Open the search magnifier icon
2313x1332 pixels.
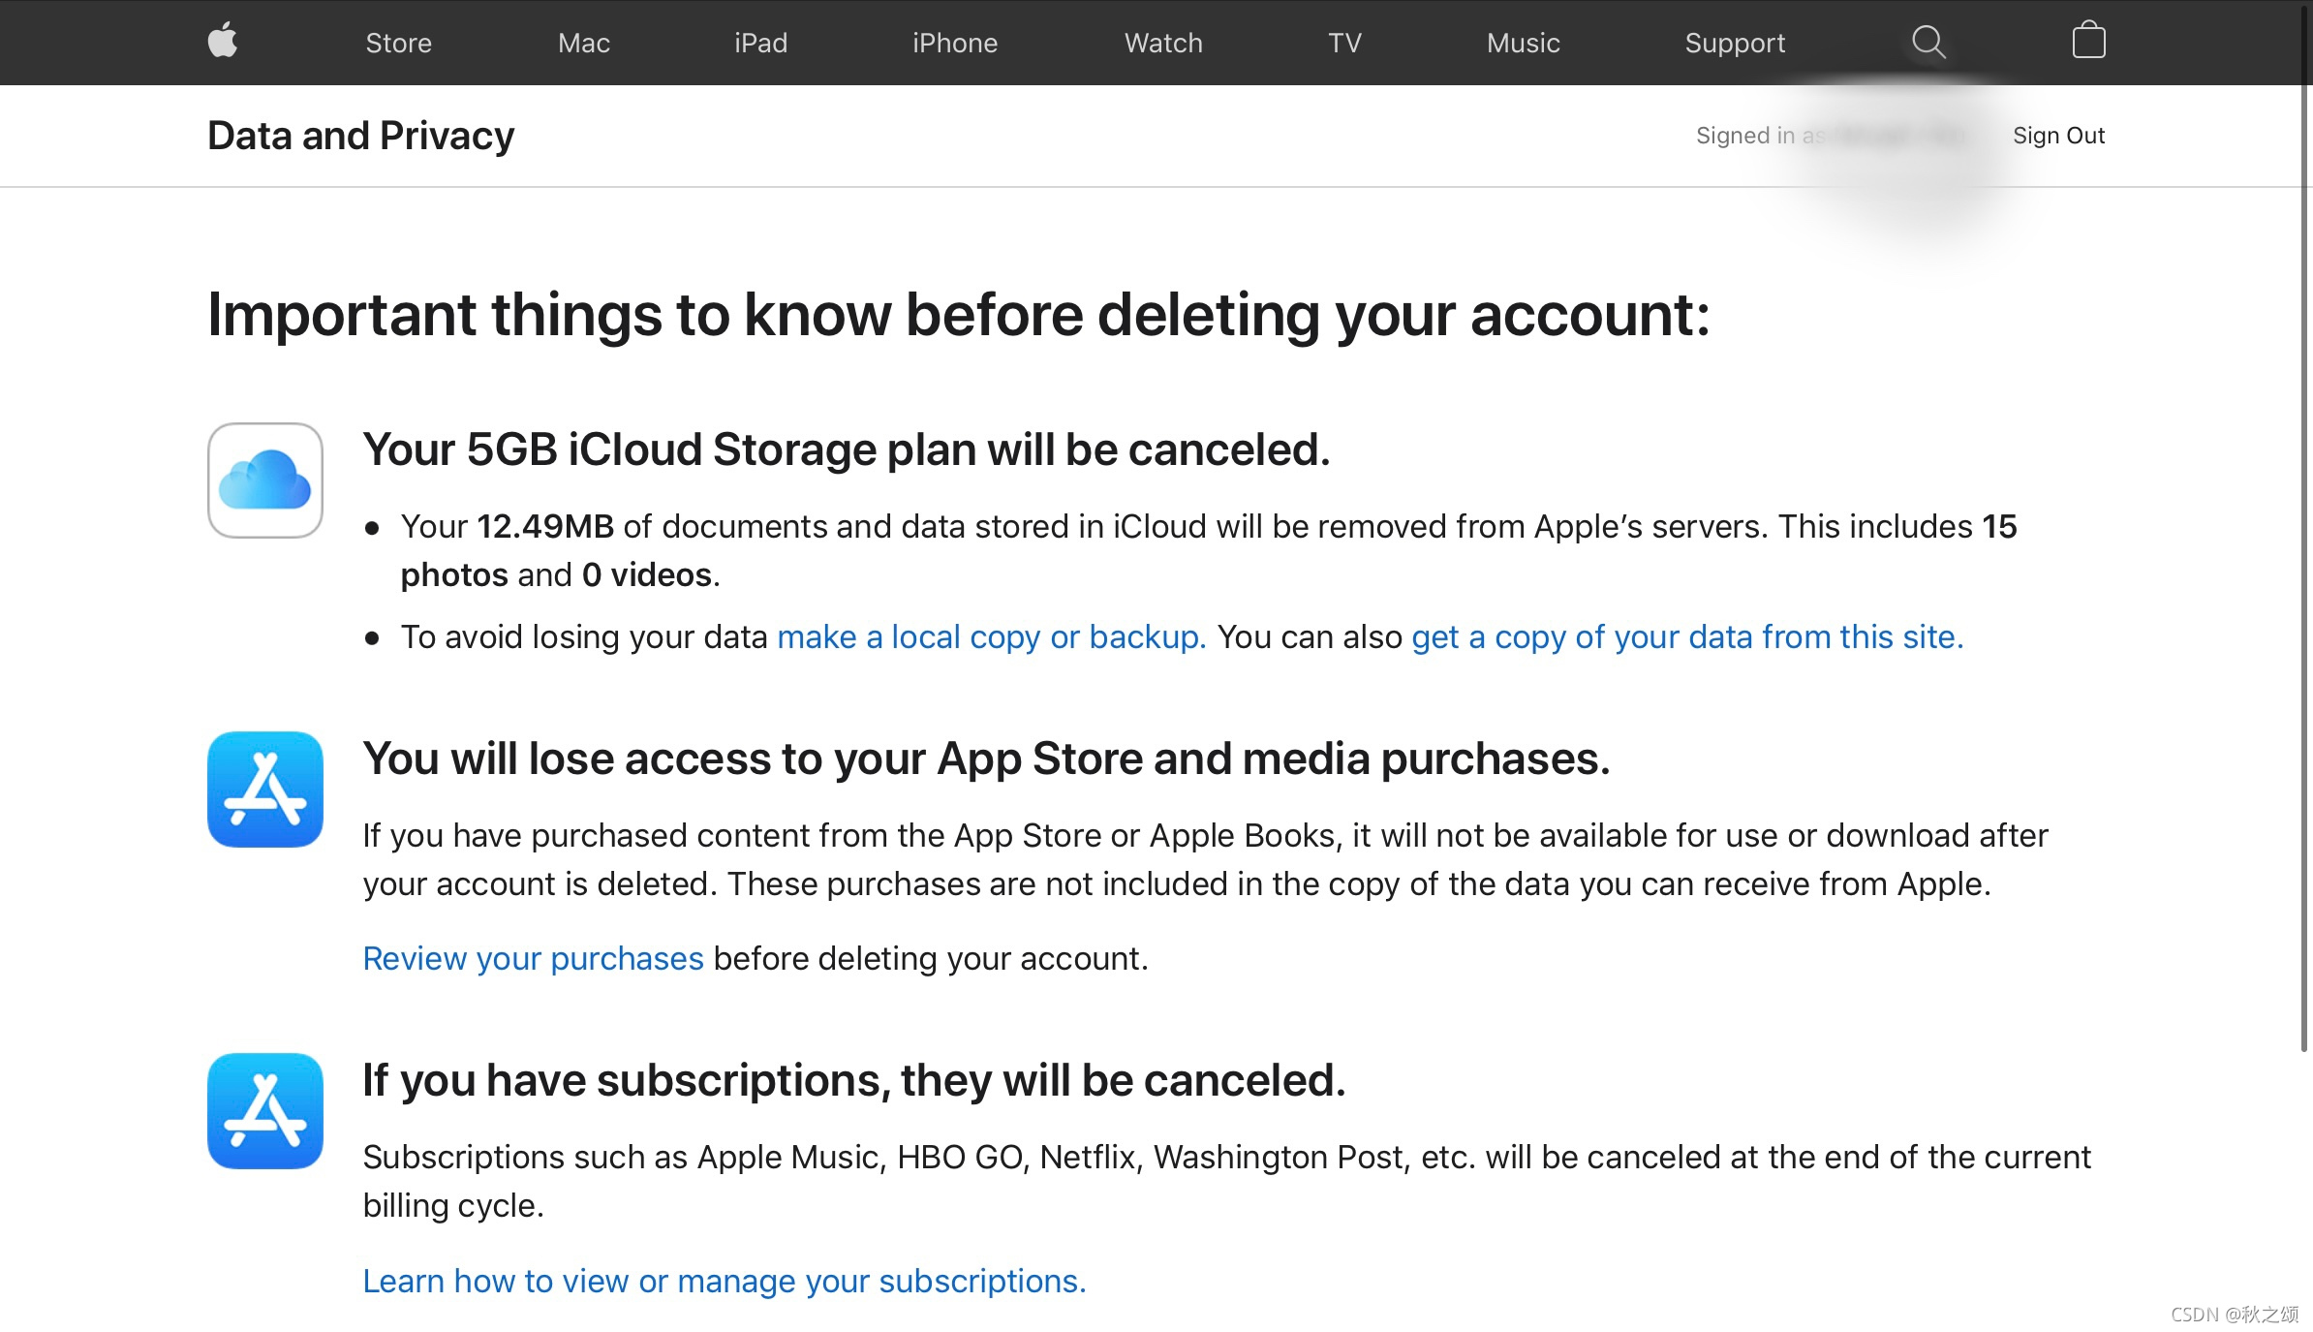(x=1927, y=42)
